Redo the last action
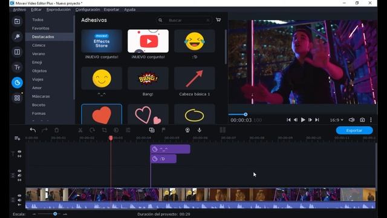 coord(45,130)
